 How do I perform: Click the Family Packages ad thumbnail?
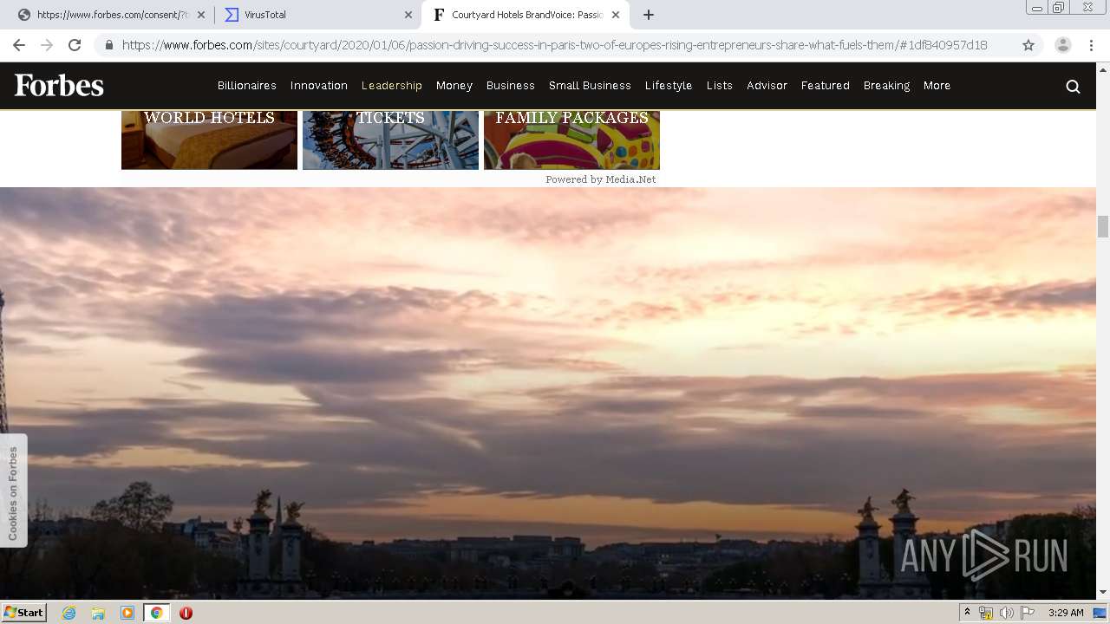[x=571, y=140]
